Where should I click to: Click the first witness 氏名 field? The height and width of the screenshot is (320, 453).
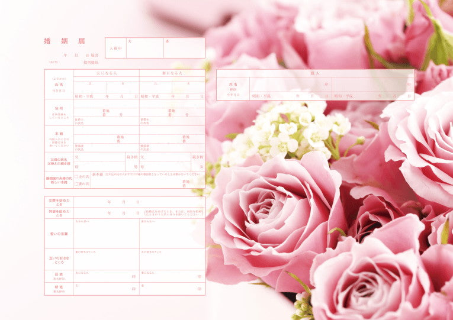click(x=290, y=85)
